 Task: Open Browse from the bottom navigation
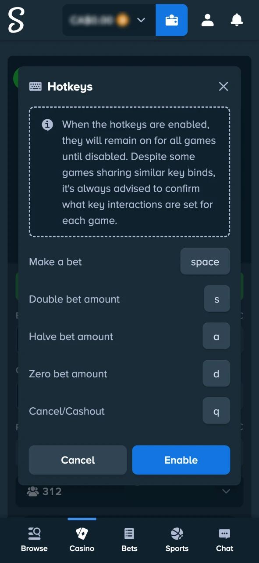[x=34, y=537]
